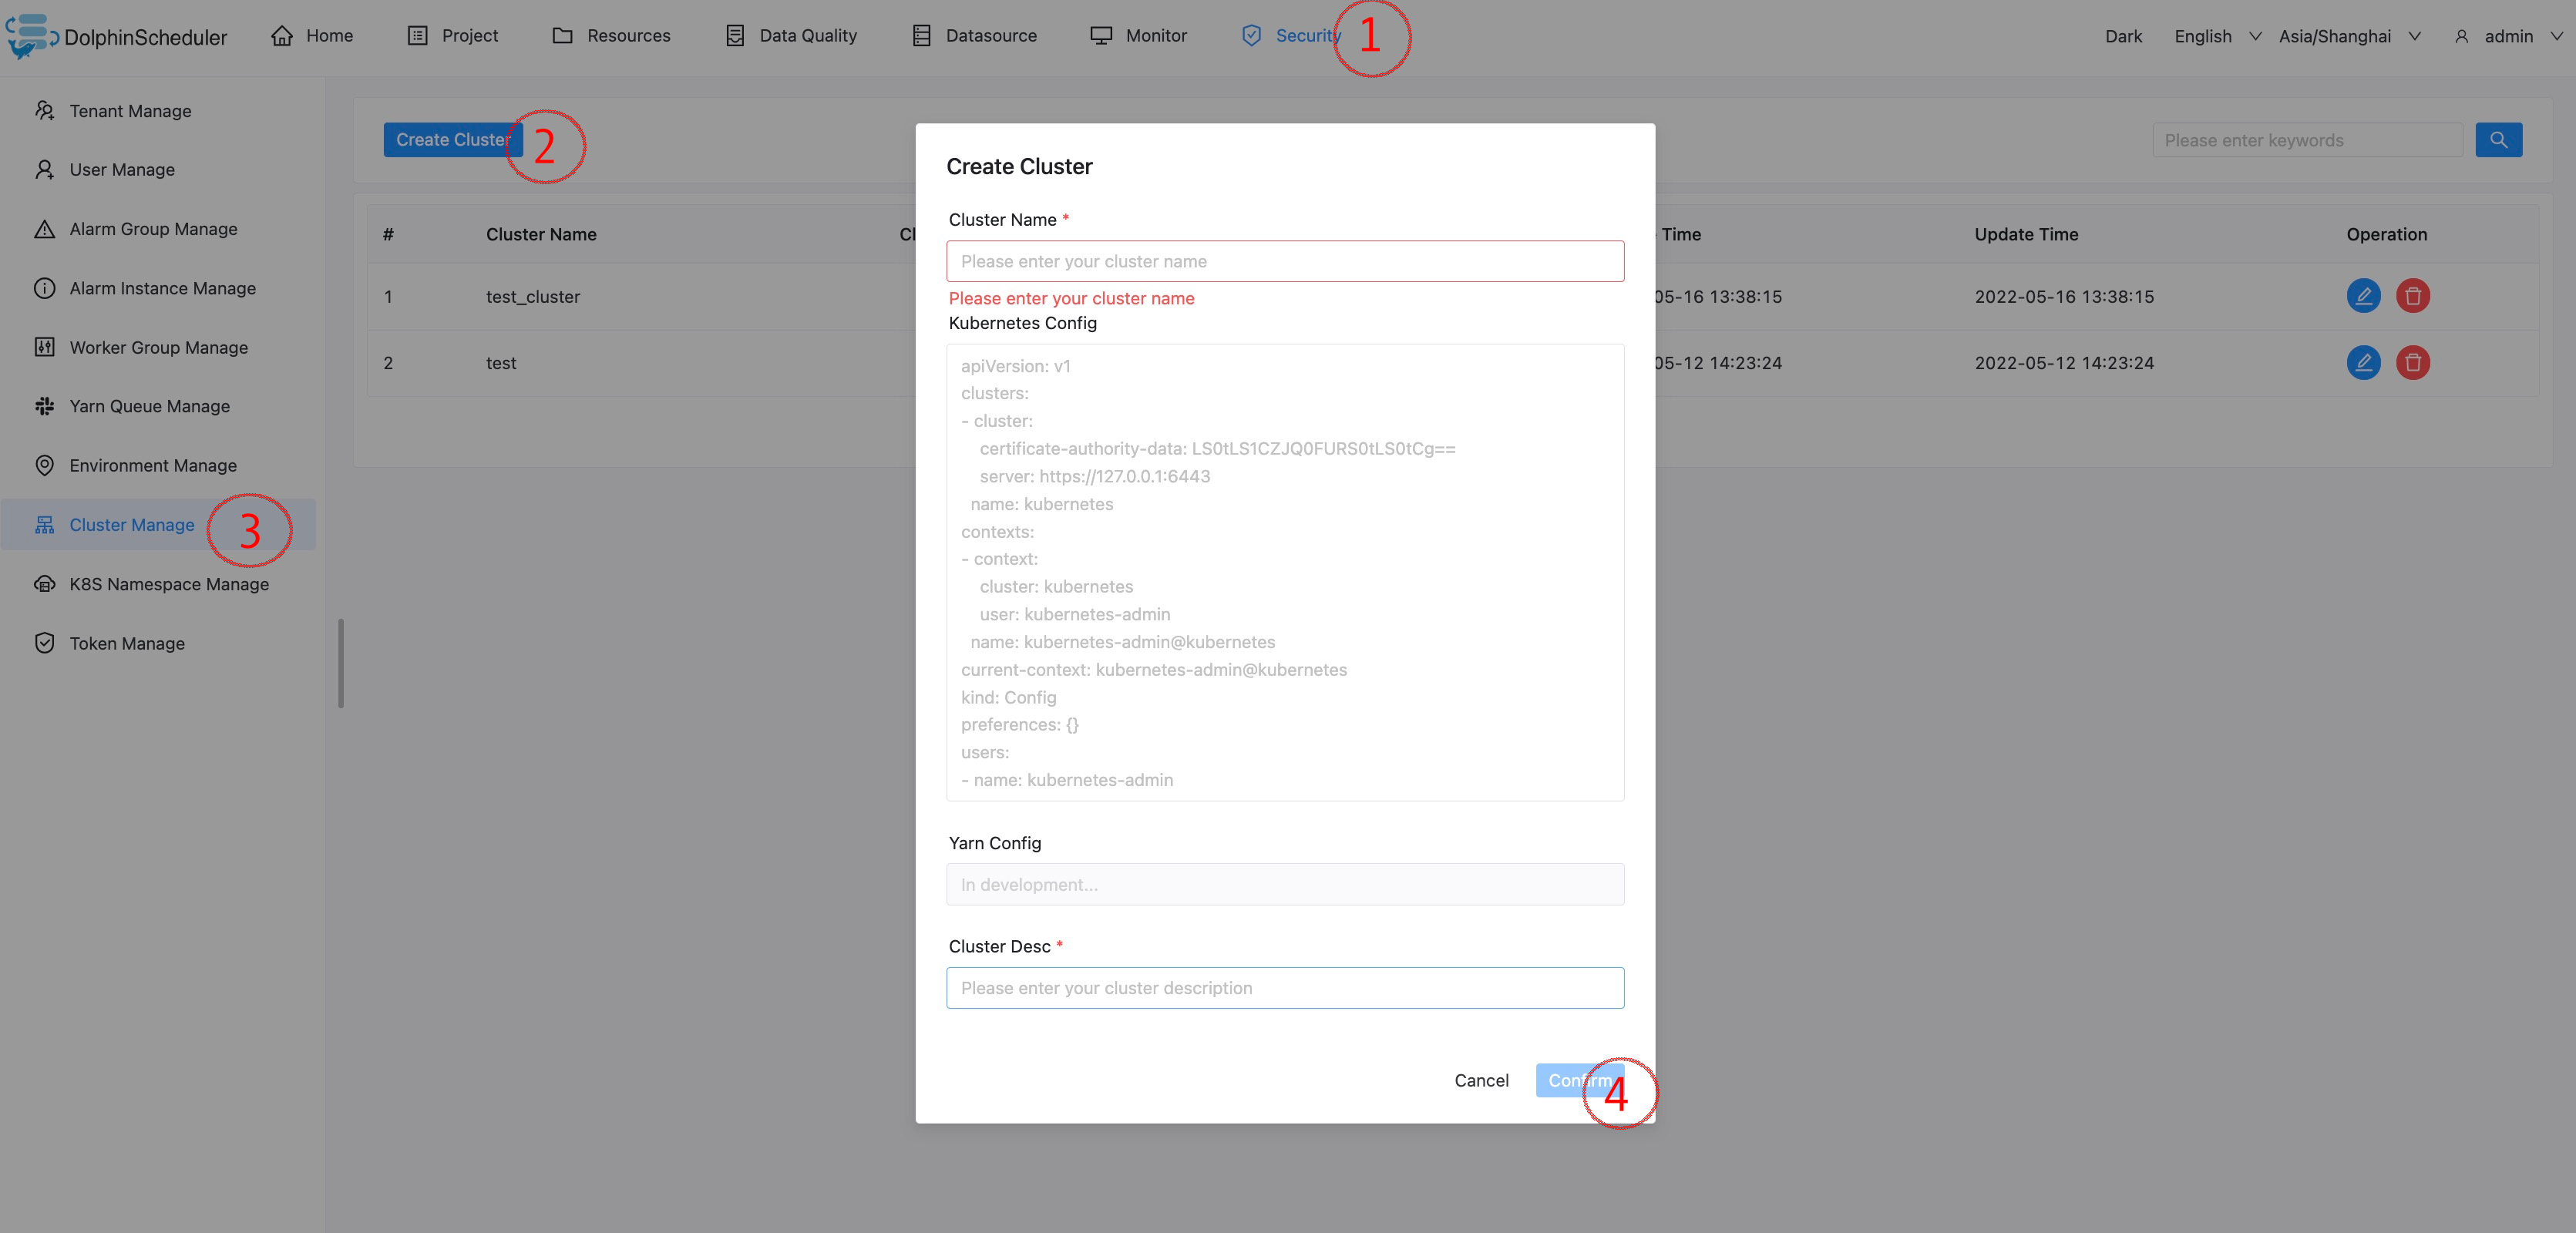Click the K8S Namespace Manage icon
The width and height of the screenshot is (2576, 1233).
click(x=44, y=584)
